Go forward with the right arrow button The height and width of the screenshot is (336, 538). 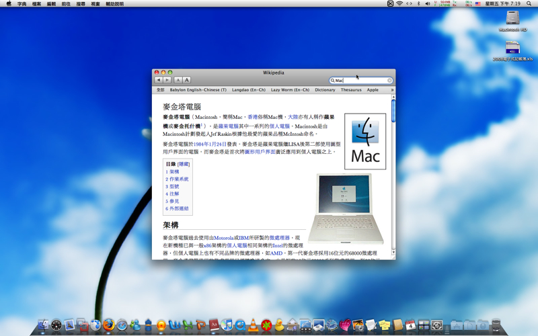point(167,80)
